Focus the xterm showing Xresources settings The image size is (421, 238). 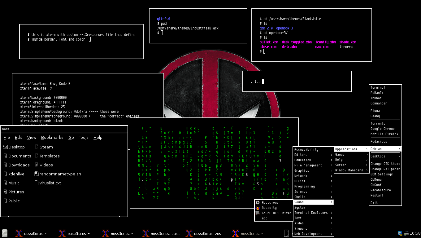click(88, 99)
